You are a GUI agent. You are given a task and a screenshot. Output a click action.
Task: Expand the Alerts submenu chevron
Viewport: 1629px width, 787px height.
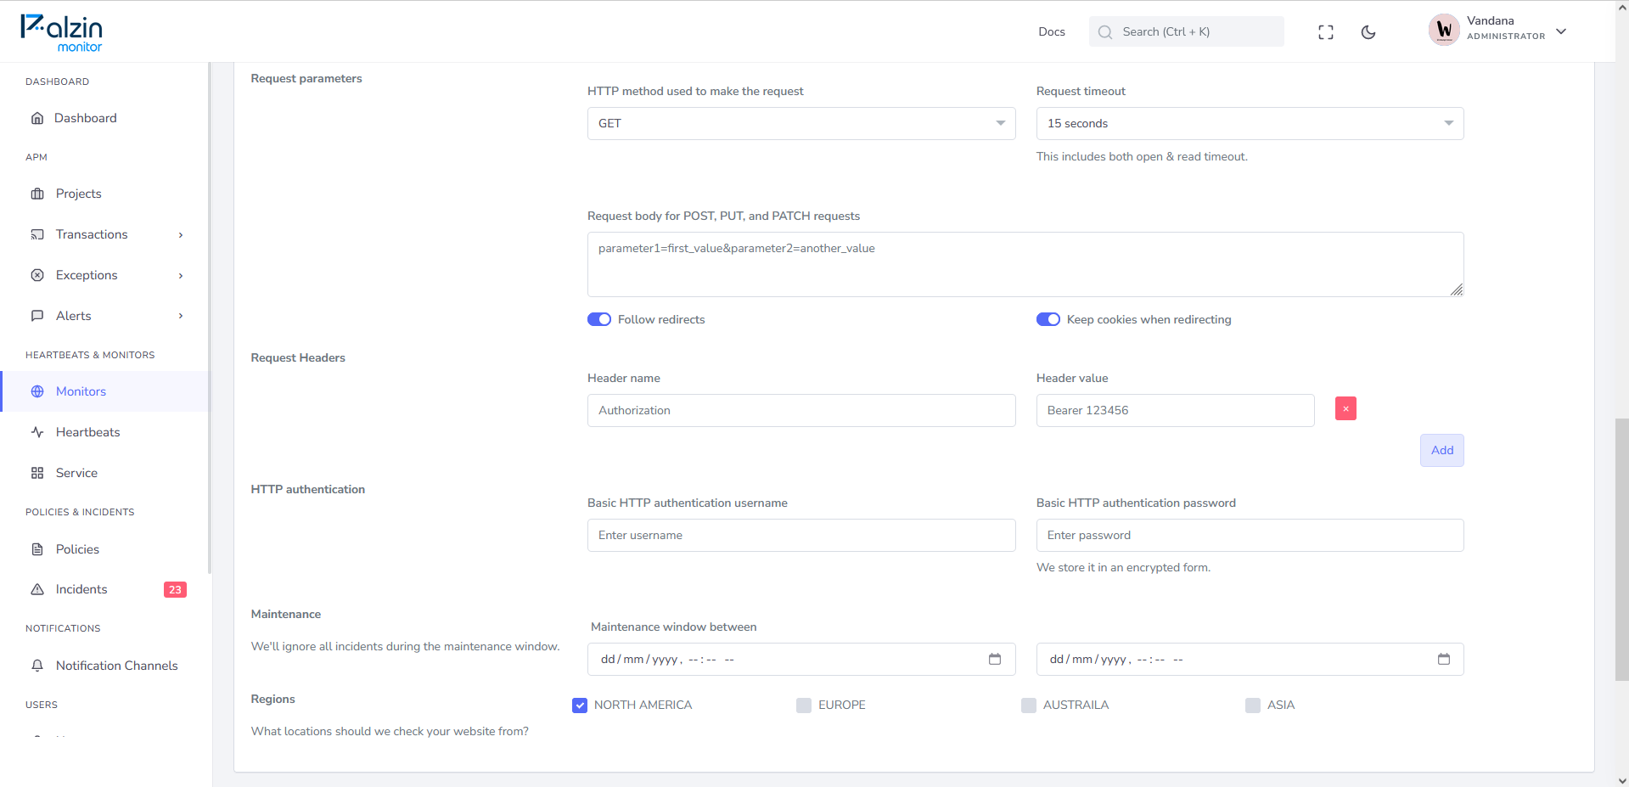[x=181, y=316]
